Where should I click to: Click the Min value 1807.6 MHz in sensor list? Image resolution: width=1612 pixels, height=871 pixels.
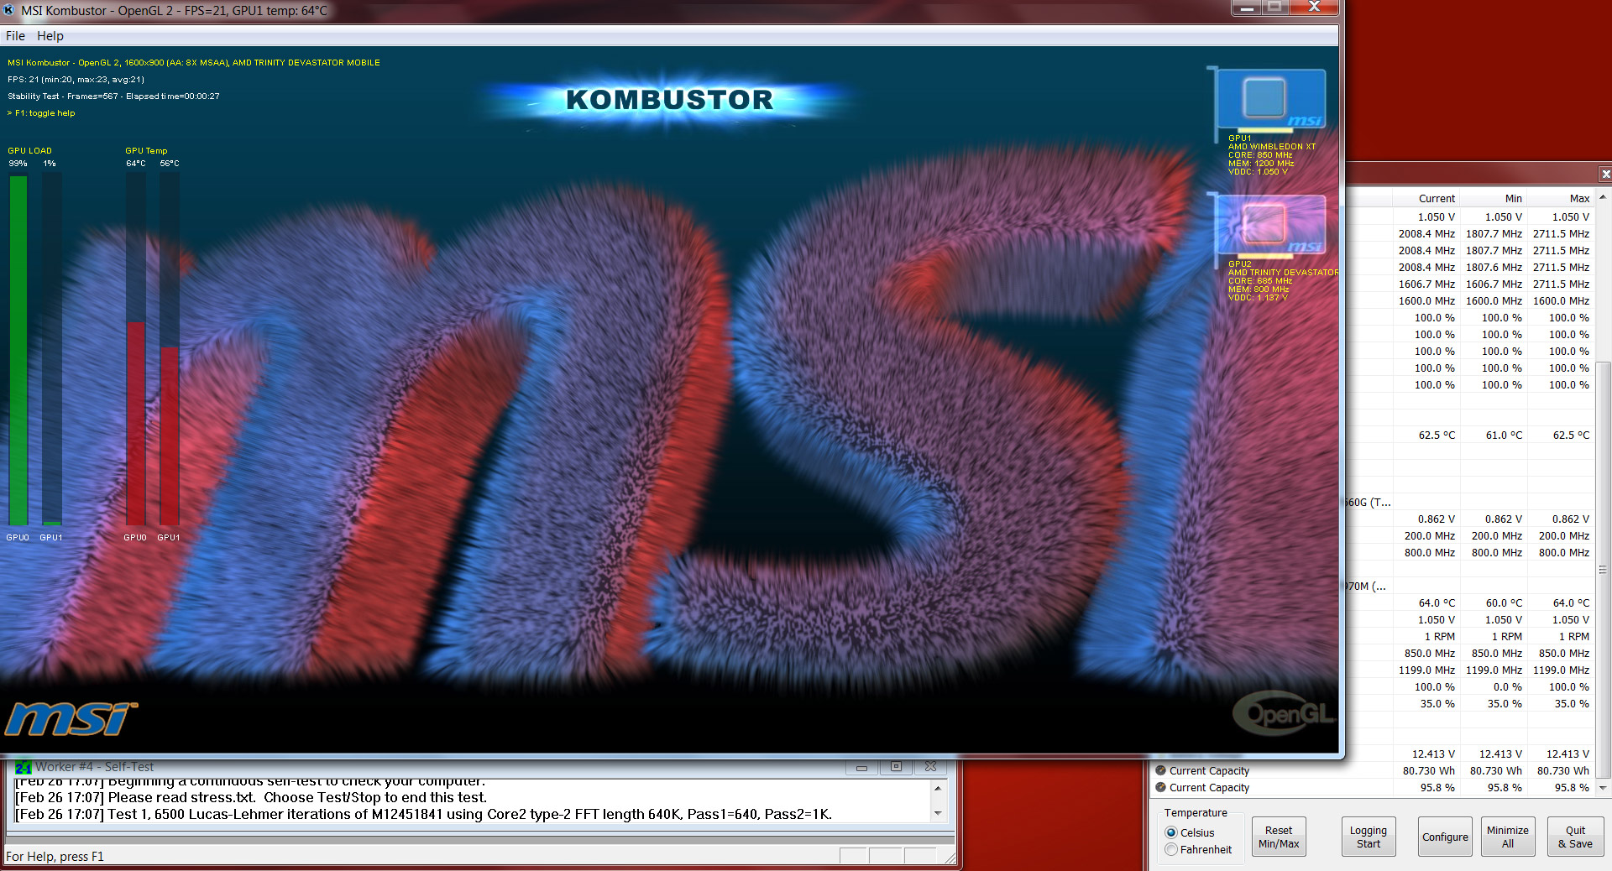(1494, 267)
